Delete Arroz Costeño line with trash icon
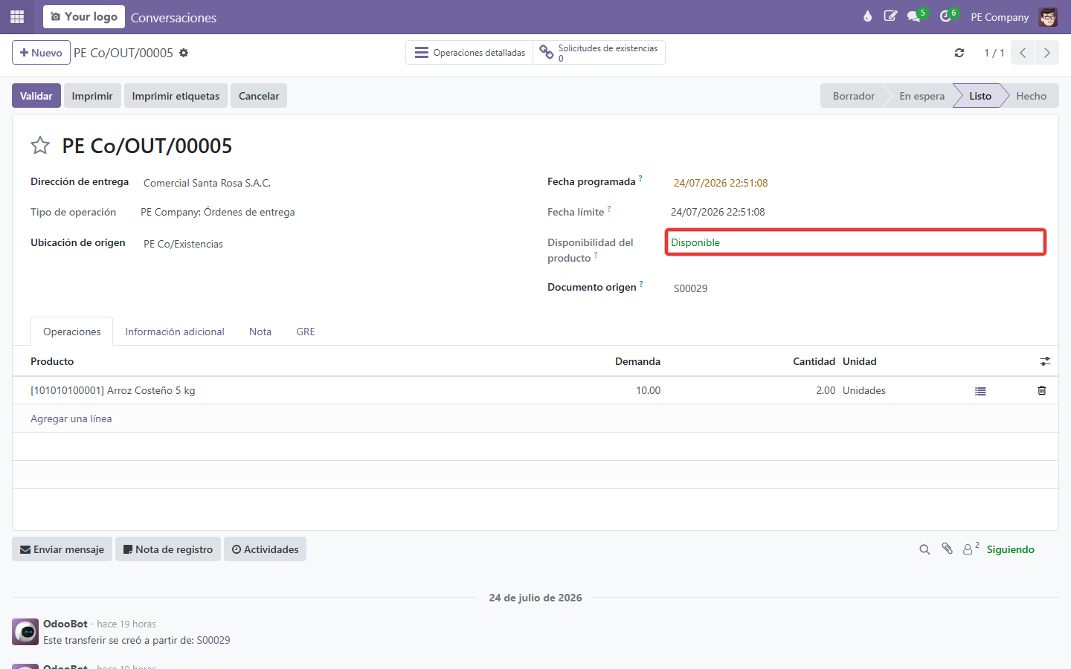 1041,390
